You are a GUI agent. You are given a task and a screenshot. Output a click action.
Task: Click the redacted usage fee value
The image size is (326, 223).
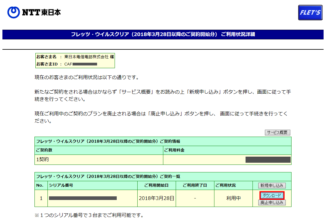coord(268,160)
